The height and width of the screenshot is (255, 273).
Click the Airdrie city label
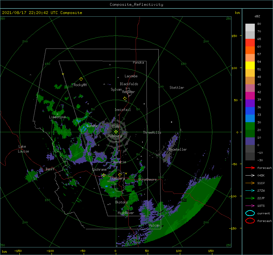coord(120,162)
